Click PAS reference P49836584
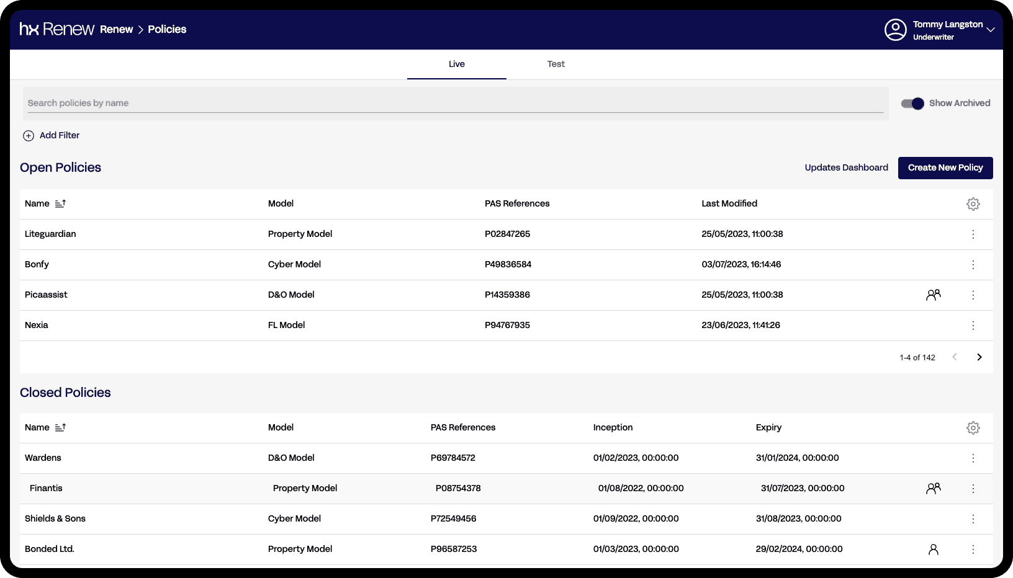1013x578 pixels. pyautogui.click(x=508, y=264)
